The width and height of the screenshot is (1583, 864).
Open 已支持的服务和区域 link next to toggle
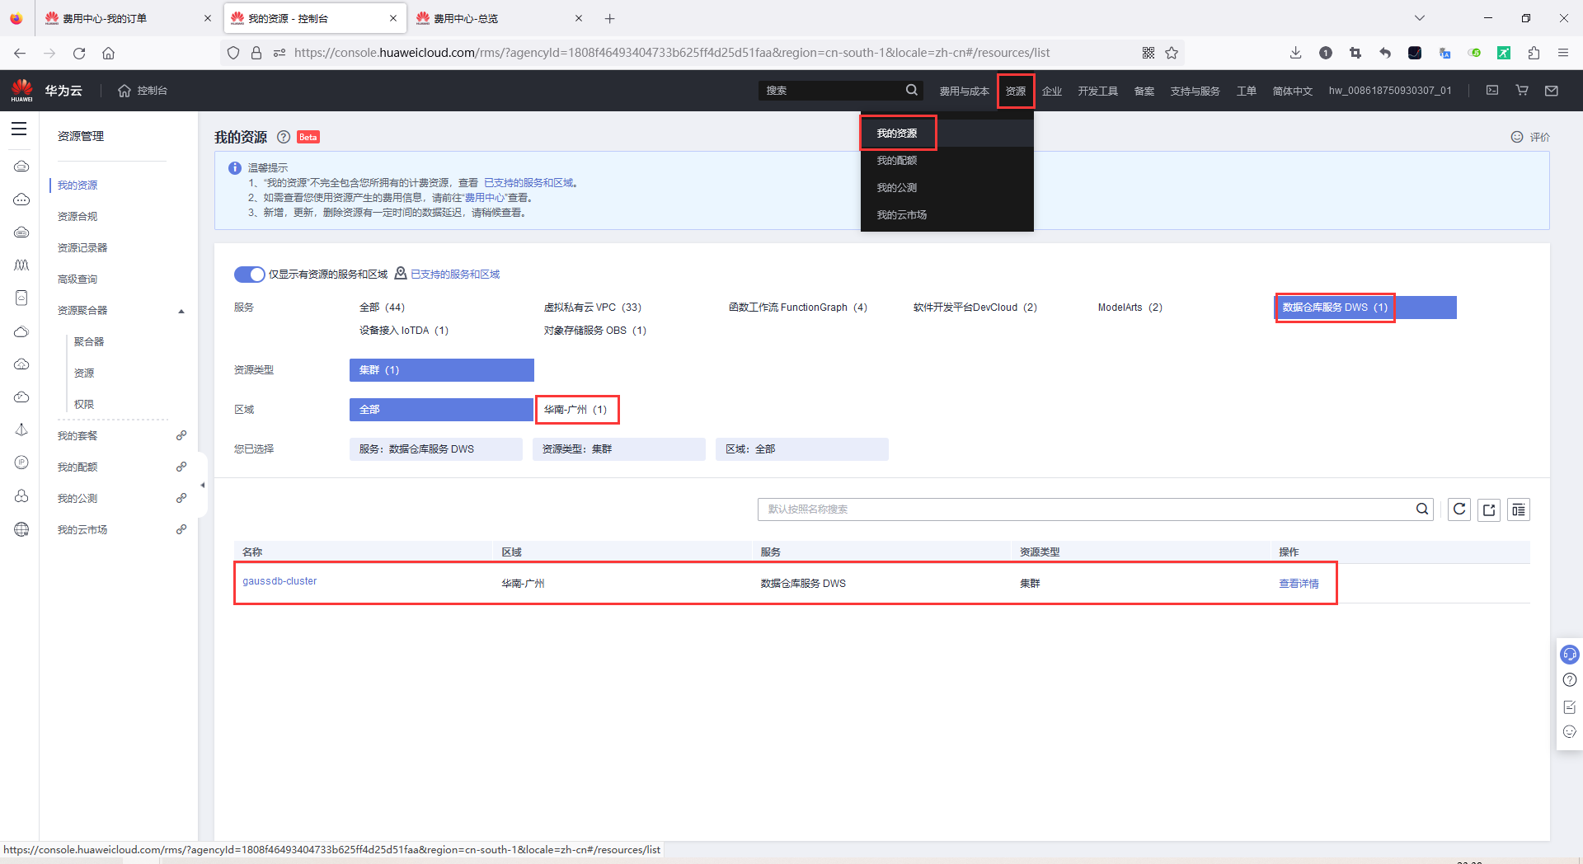pyautogui.click(x=455, y=275)
